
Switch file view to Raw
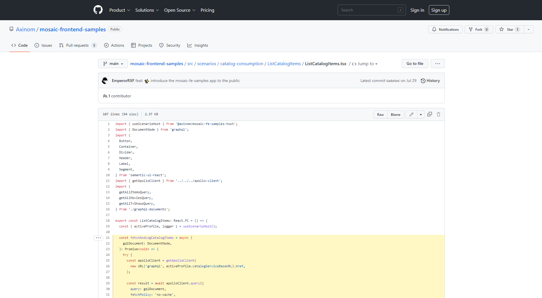click(380, 114)
